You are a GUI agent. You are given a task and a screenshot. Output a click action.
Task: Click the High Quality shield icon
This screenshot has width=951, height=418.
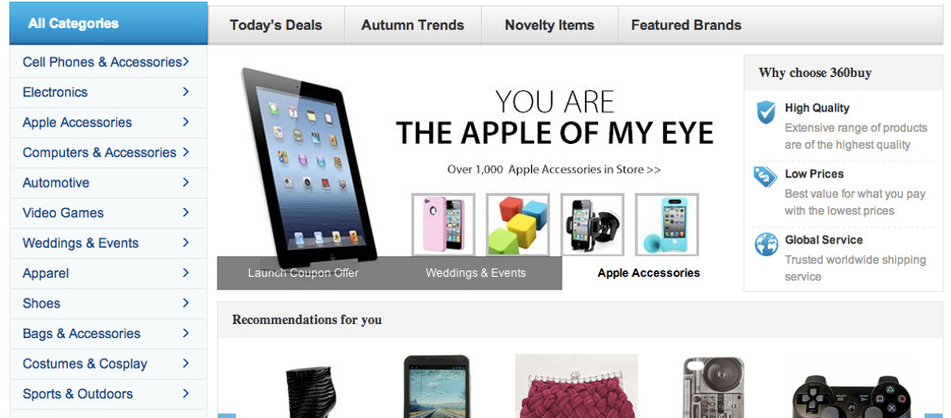point(766,112)
